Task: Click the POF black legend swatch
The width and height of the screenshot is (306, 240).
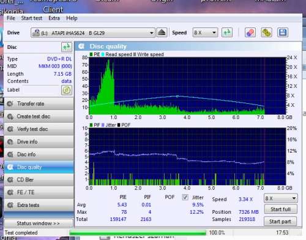Action: (119, 125)
